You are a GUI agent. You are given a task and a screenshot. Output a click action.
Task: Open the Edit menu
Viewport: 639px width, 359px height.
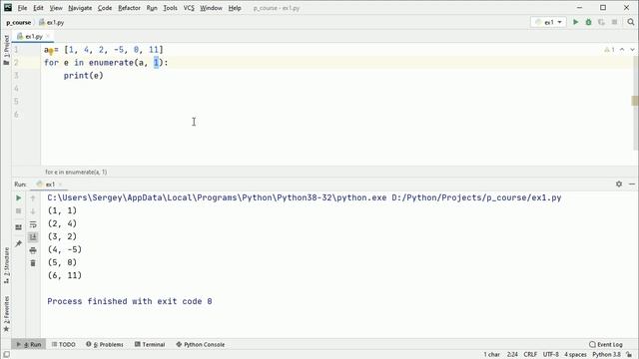(x=38, y=8)
